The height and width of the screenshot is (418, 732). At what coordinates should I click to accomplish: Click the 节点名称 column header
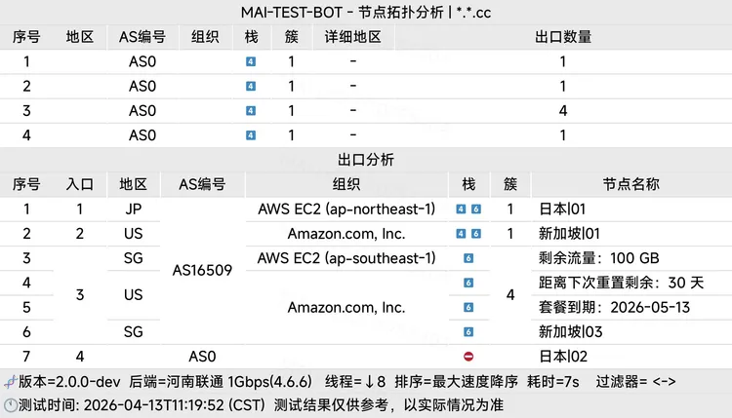pyautogui.click(x=630, y=184)
